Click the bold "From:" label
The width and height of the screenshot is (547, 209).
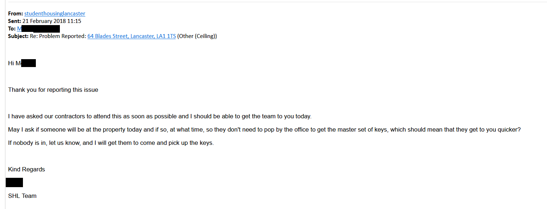(16, 14)
